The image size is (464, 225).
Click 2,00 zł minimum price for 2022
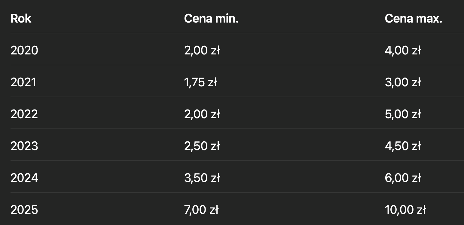(202, 114)
